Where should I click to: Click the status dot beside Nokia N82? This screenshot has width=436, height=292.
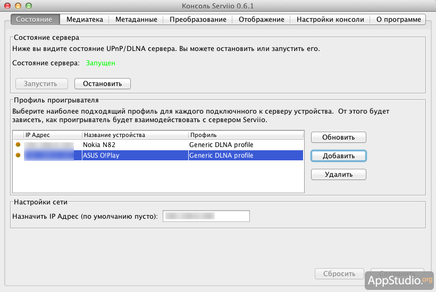click(x=18, y=145)
